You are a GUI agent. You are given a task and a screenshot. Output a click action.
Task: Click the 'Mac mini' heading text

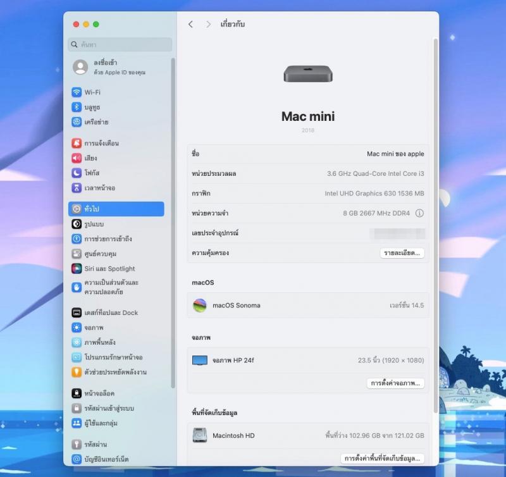coord(308,116)
